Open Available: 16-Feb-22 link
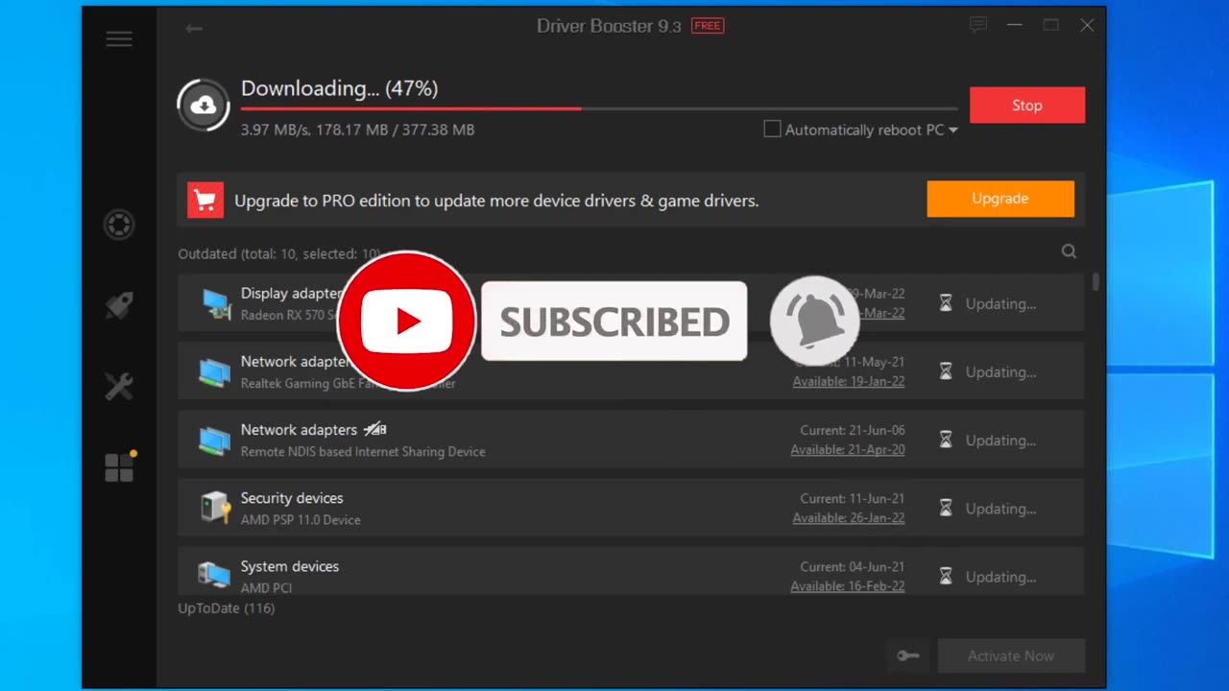Image resolution: width=1229 pixels, height=691 pixels. pos(848,585)
